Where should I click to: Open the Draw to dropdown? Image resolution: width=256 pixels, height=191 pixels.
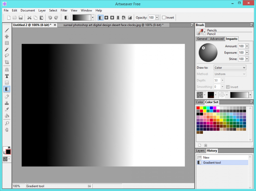tap(230, 68)
